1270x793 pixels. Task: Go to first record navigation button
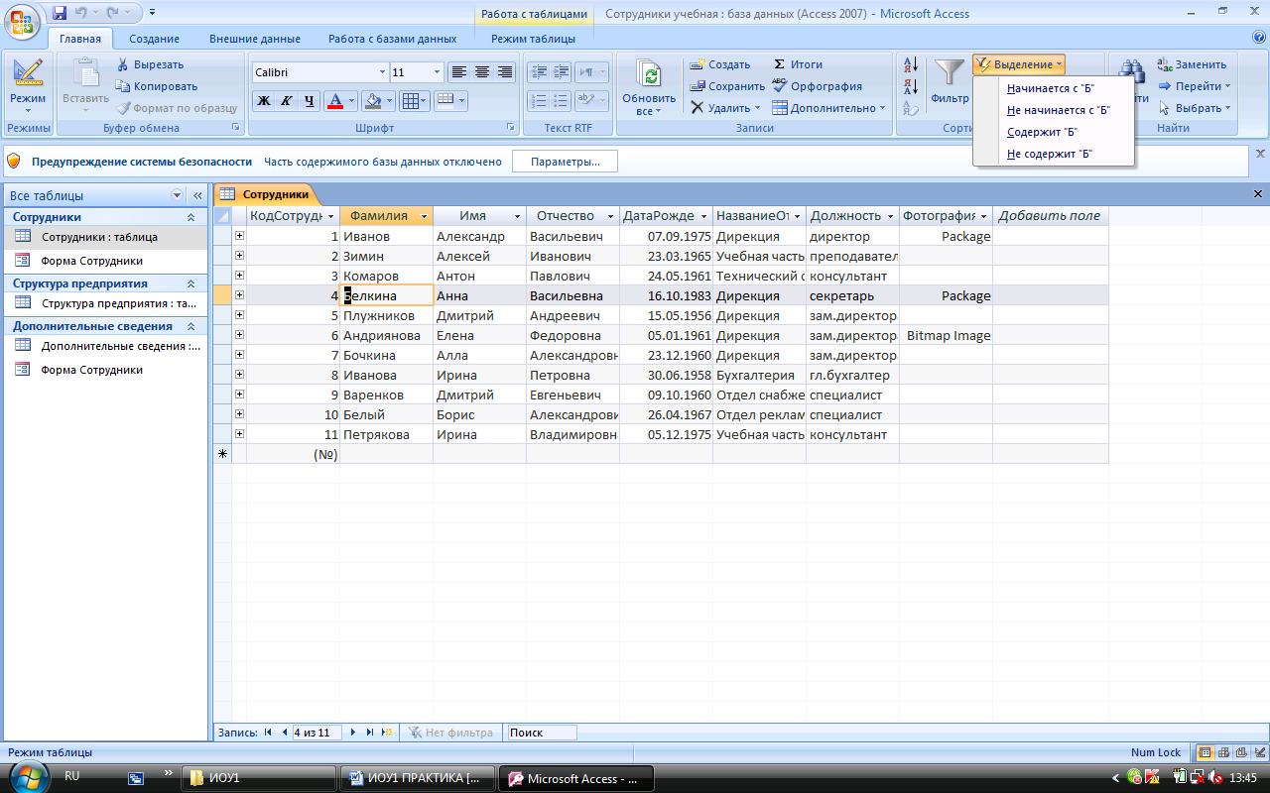[x=267, y=733]
